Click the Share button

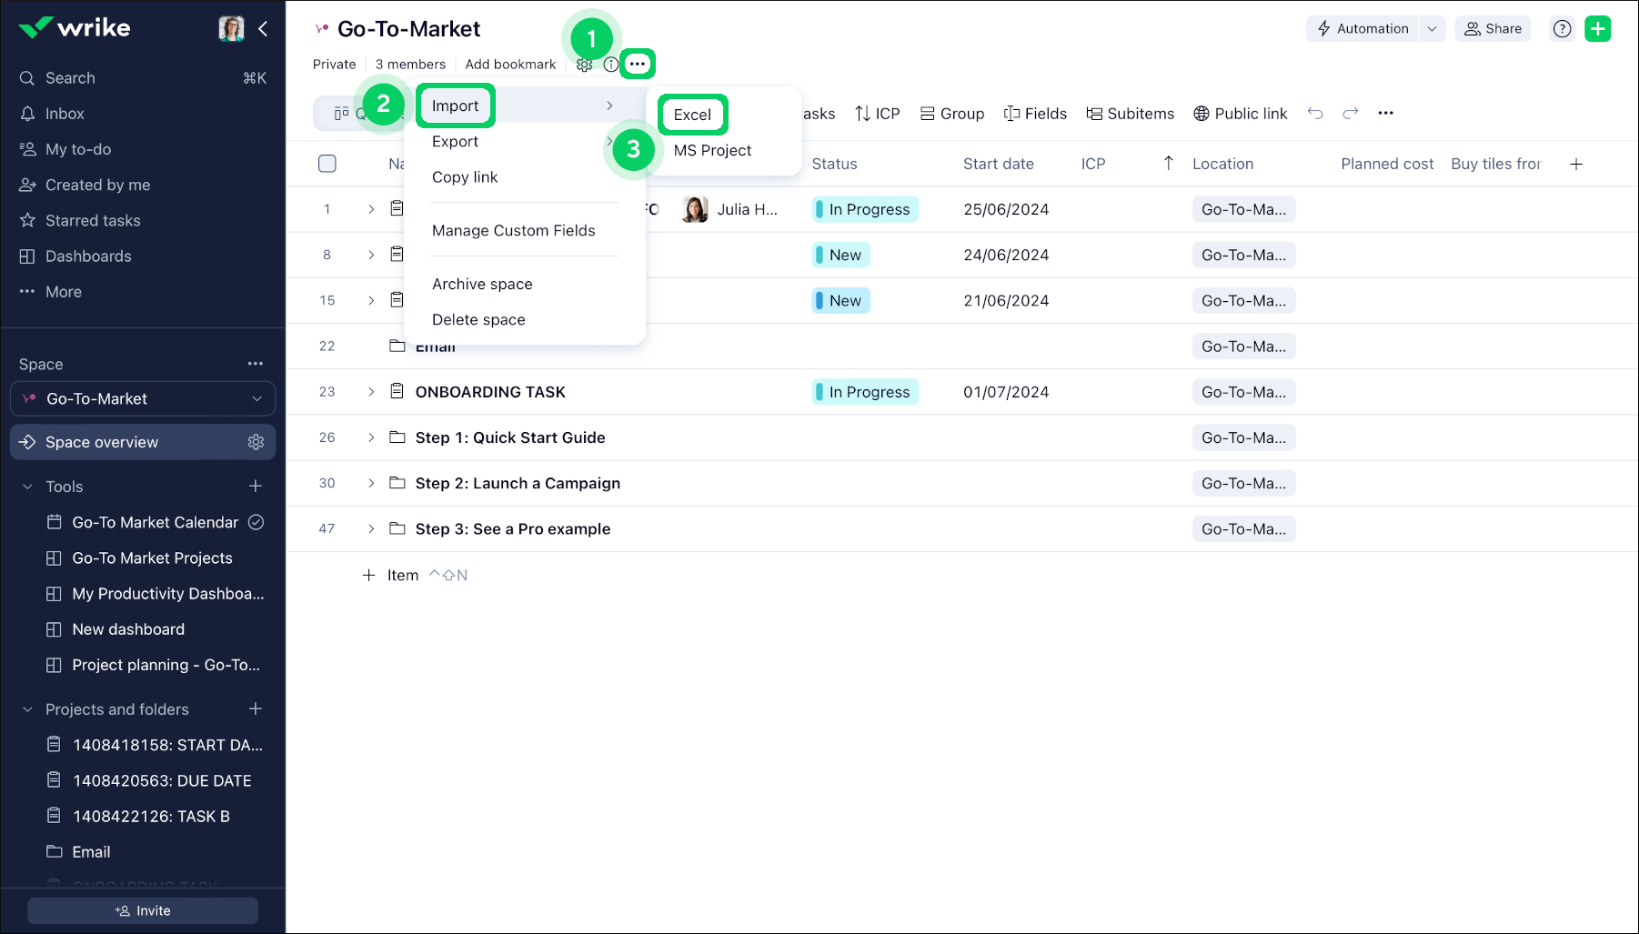(1493, 29)
